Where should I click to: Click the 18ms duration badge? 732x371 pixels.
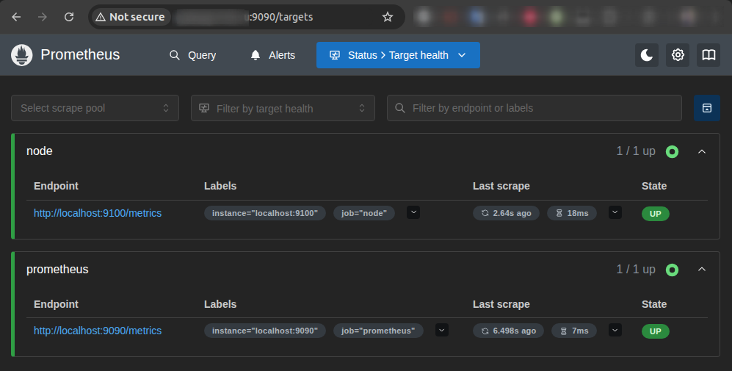point(572,213)
